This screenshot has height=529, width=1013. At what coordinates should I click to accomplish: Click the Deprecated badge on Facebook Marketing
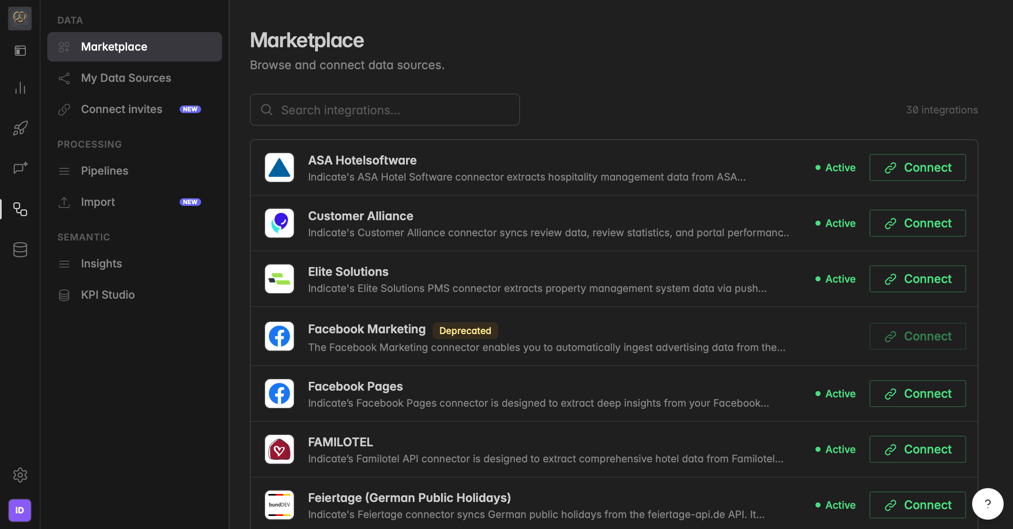[465, 331]
